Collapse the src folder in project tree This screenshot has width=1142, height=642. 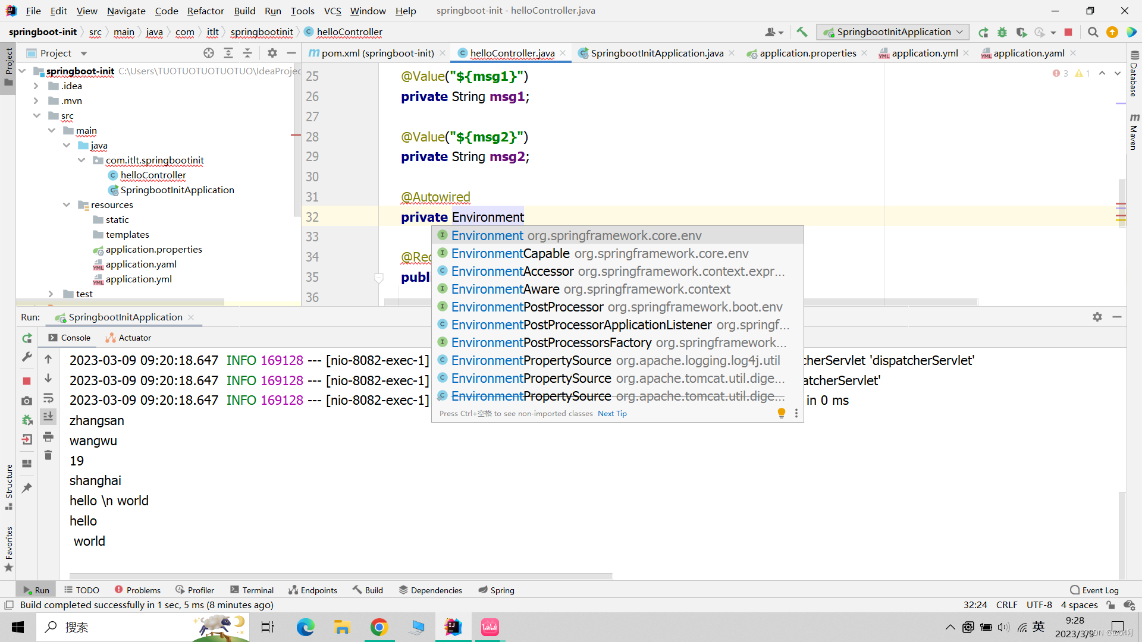click(37, 115)
